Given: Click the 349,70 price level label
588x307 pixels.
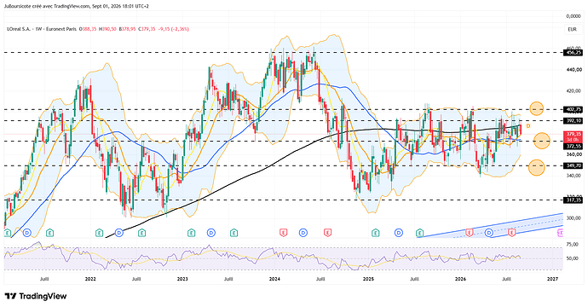Looking at the screenshot, I should point(573,165).
